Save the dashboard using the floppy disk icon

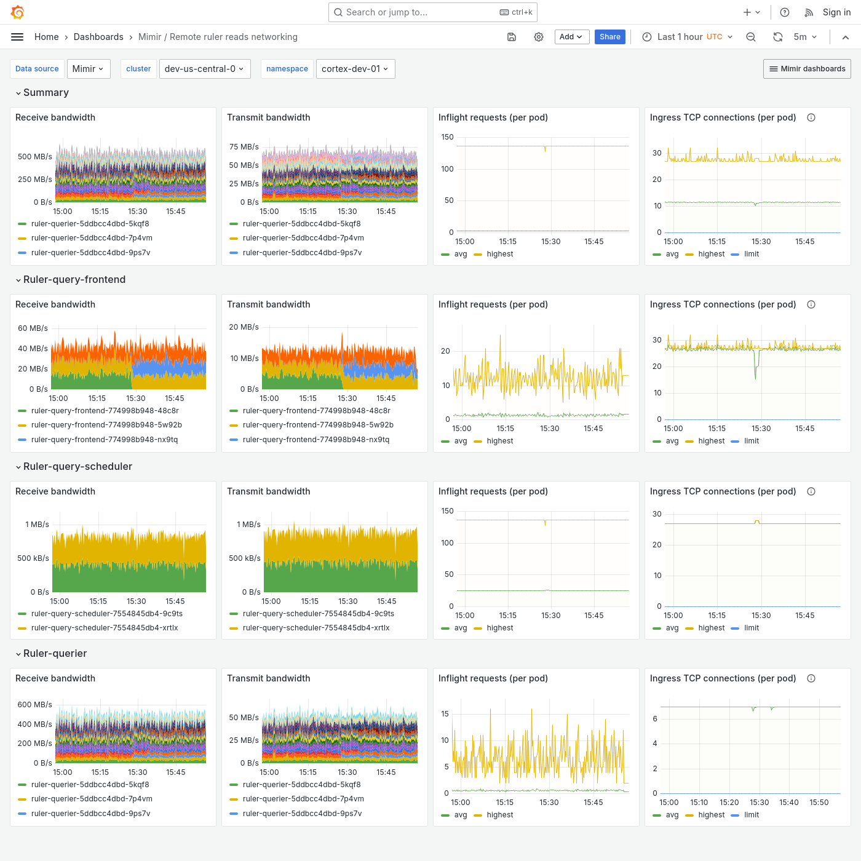tap(512, 37)
